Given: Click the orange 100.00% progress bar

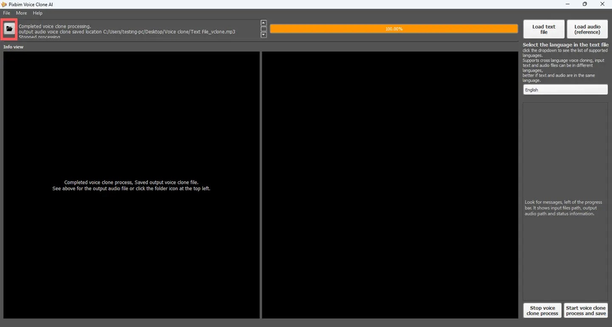Looking at the screenshot, I should (394, 29).
